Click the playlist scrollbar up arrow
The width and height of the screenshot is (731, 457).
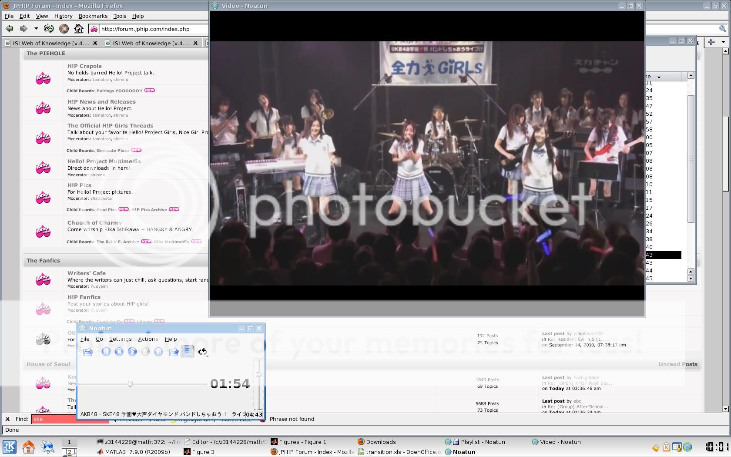pyautogui.click(x=691, y=76)
